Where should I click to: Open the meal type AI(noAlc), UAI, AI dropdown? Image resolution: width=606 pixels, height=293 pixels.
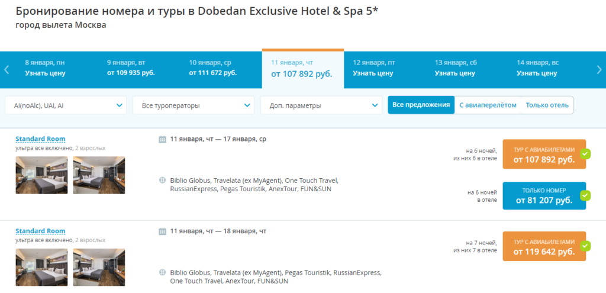pyautogui.click(x=65, y=105)
